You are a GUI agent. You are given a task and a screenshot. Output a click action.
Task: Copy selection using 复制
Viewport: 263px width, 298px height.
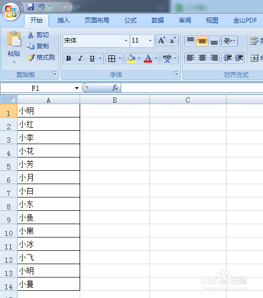[38, 46]
